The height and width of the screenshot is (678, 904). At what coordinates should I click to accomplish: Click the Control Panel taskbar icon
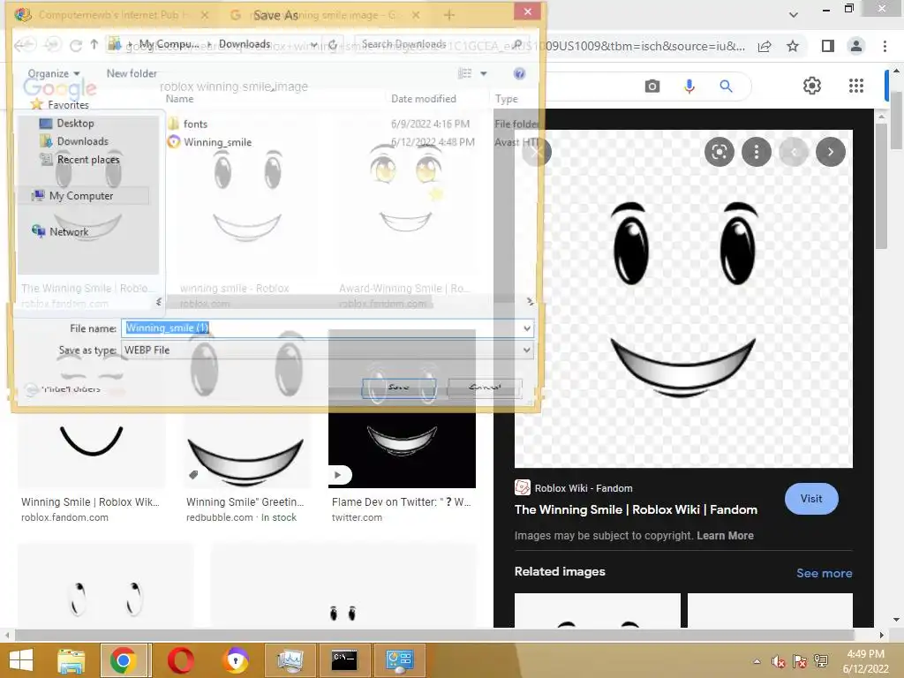tap(400, 660)
